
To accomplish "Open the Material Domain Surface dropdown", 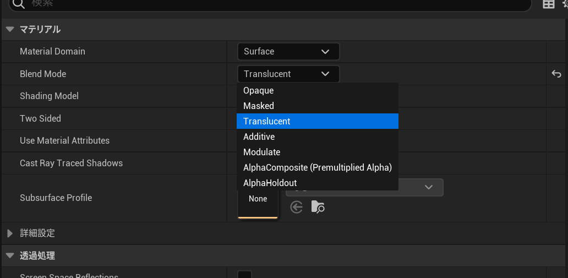I will 288,51.
